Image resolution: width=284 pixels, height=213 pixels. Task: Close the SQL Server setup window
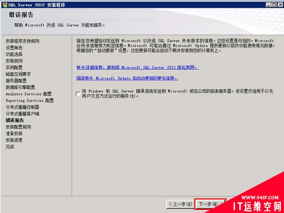[280, 5]
